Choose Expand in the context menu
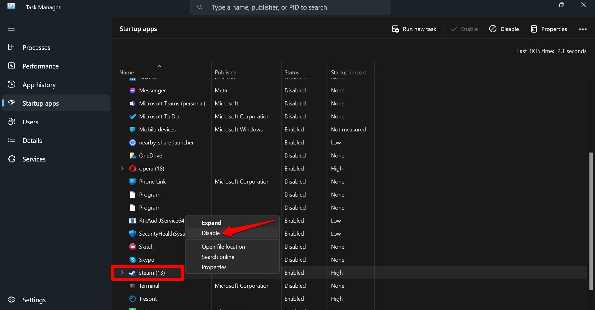 point(232,223)
